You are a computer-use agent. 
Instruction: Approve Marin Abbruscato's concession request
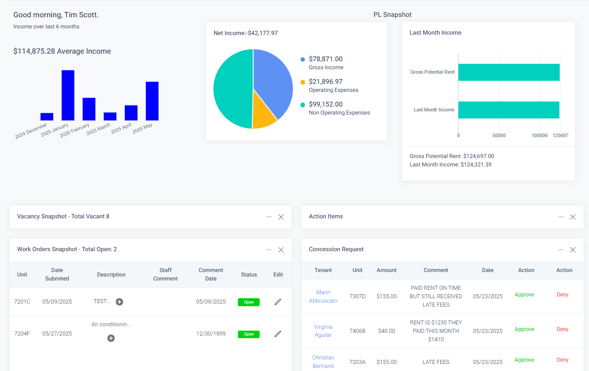tap(524, 294)
